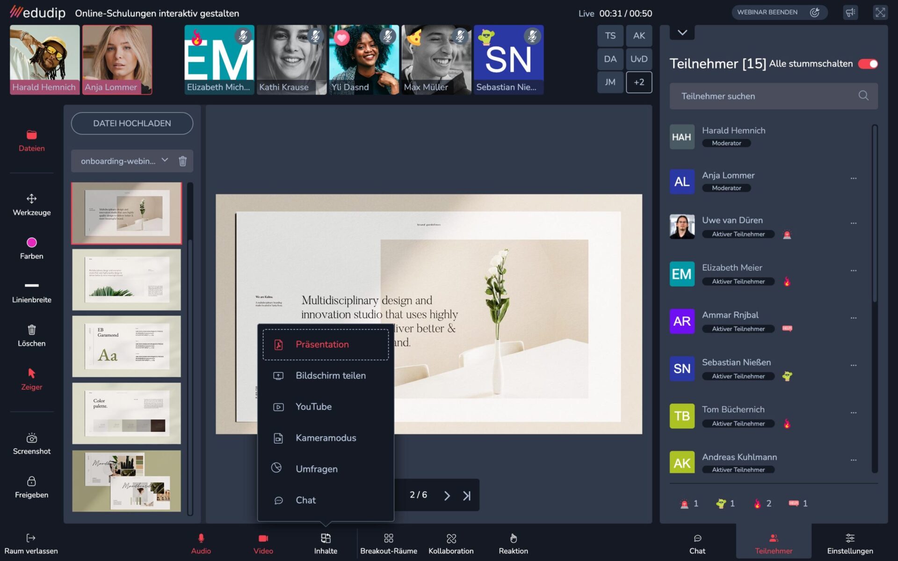This screenshot has height=561, width=898.
Task: Open the Werkzeuge tools panel
Action: (31, 204)
